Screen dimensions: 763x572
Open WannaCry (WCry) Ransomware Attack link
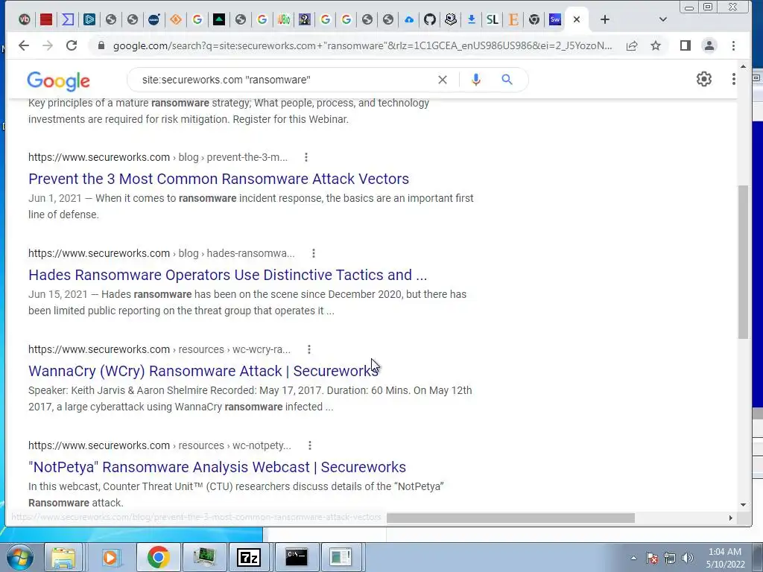(x=203, y=371)
